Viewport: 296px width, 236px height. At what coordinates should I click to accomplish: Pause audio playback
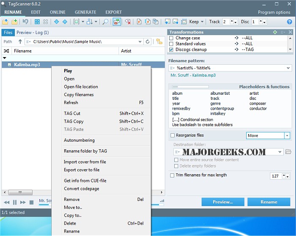point(15,203)
